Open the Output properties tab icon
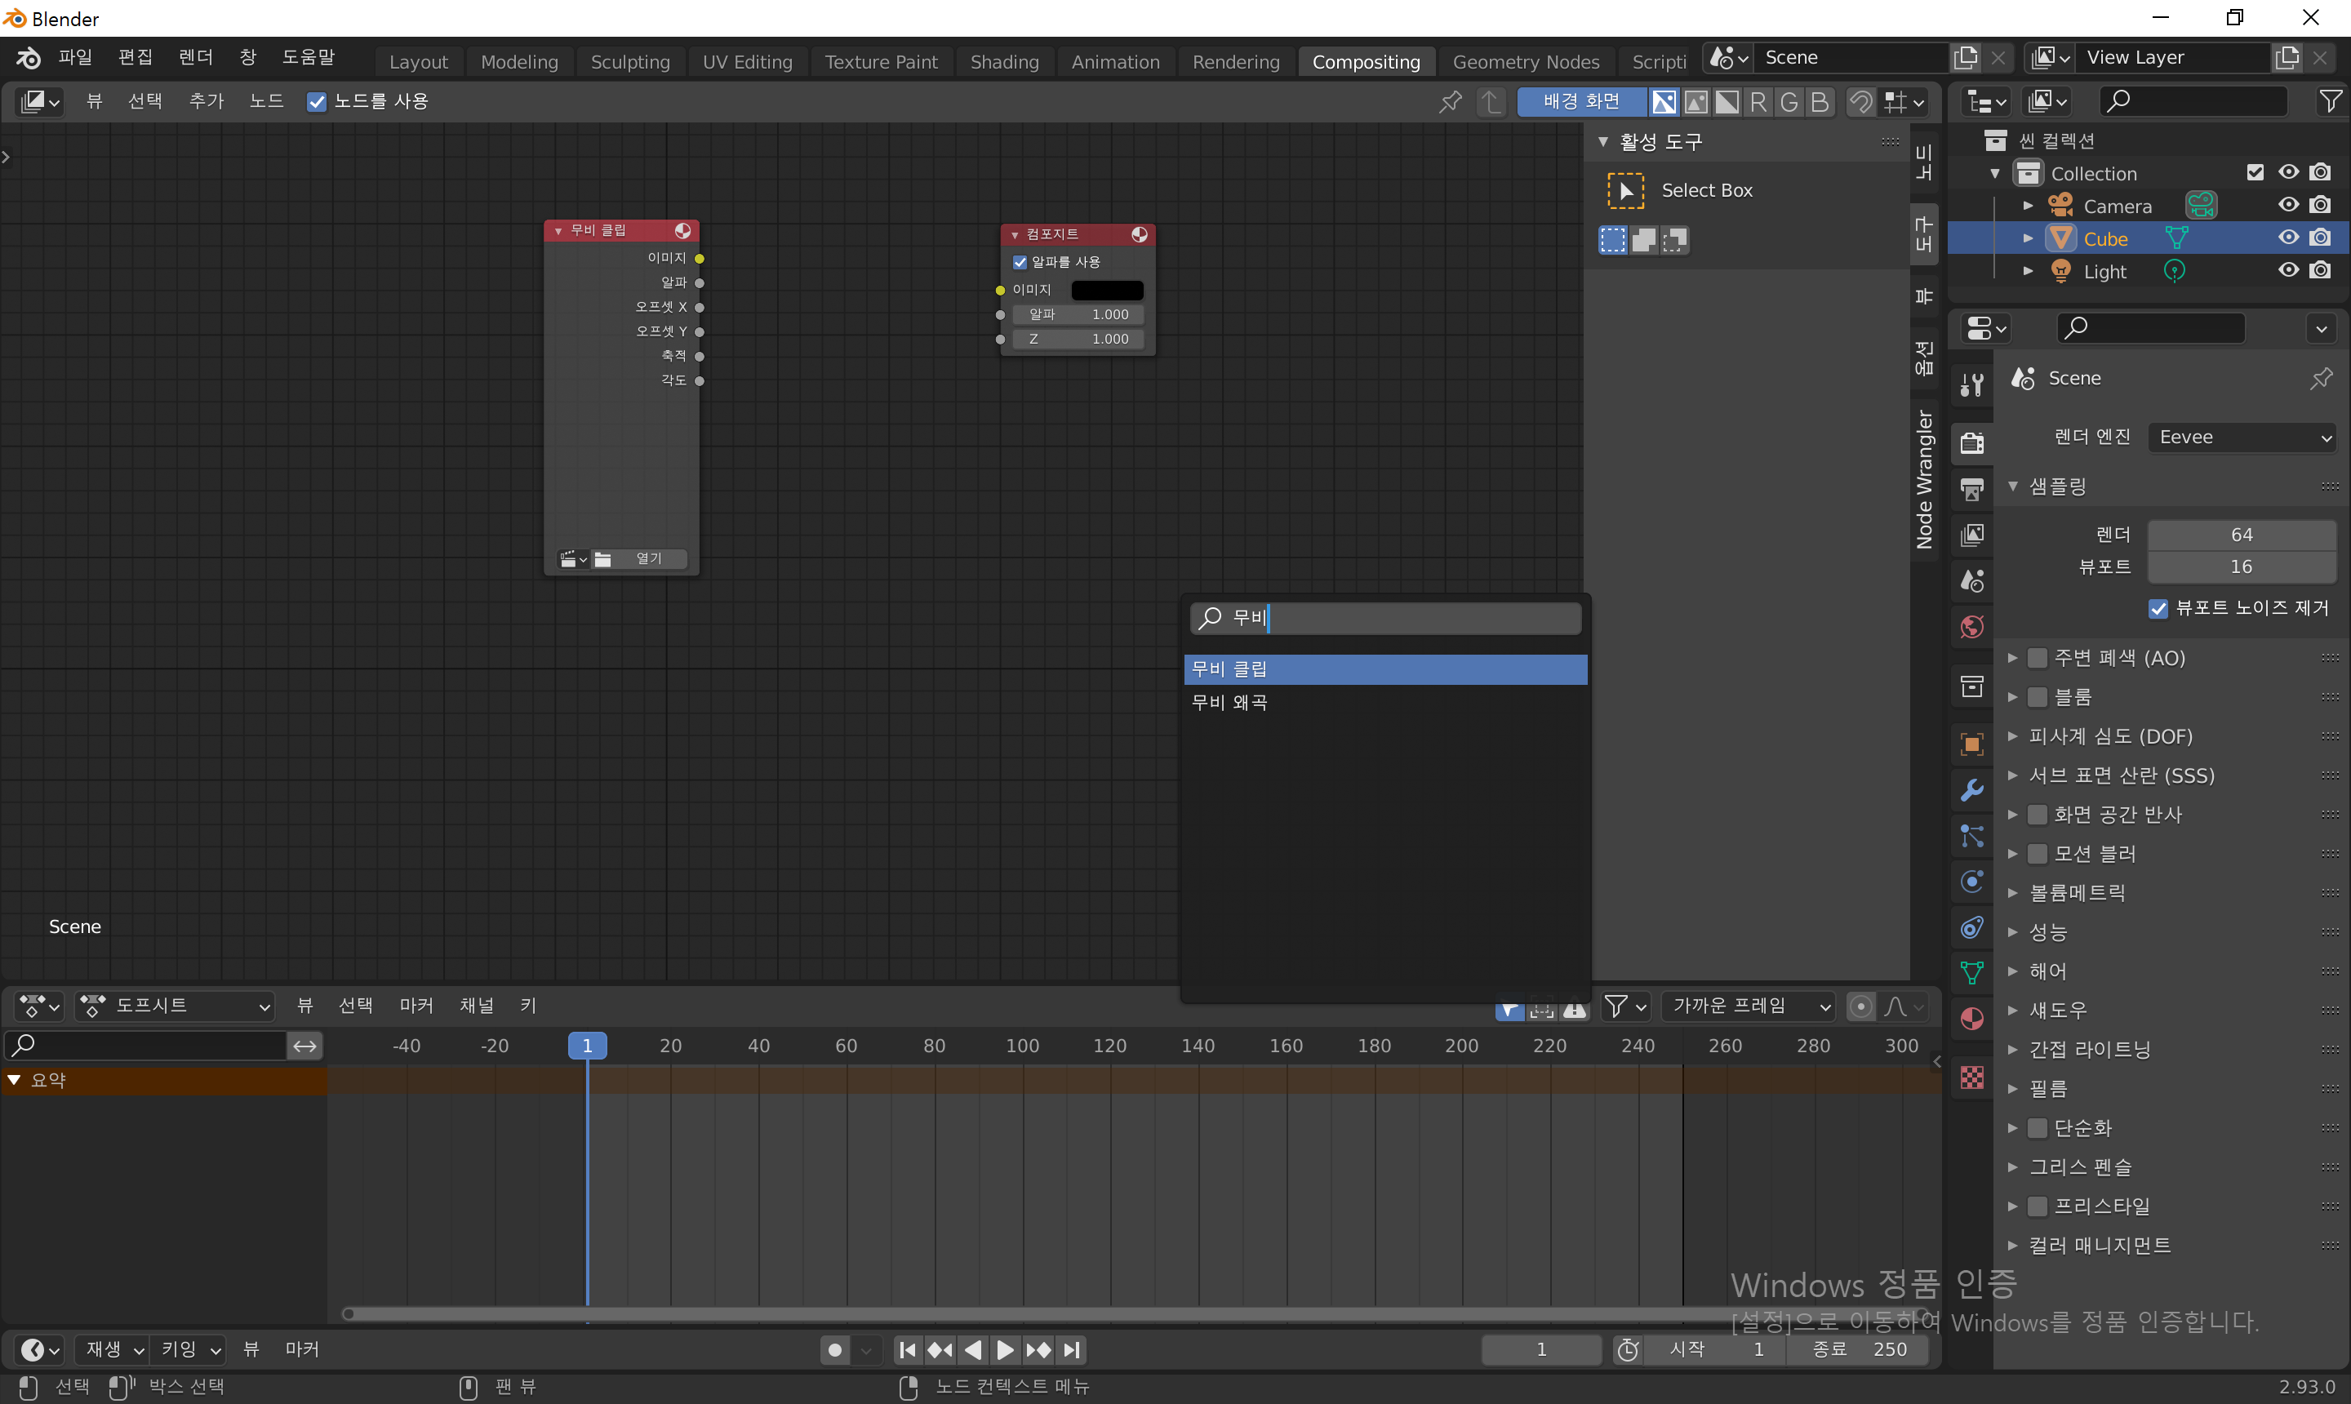Screen dimensions: 2351x1404 pos(1971,489)
